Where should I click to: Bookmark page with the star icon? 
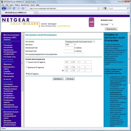99,8
